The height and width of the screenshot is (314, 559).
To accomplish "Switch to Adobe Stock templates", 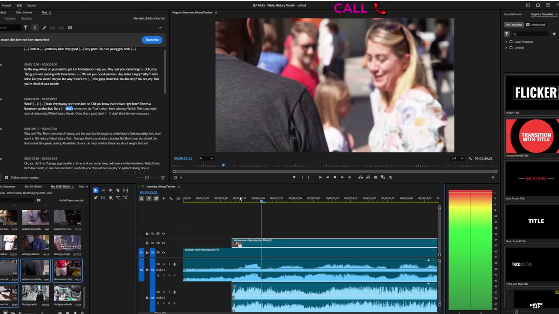I will point(536,25).
